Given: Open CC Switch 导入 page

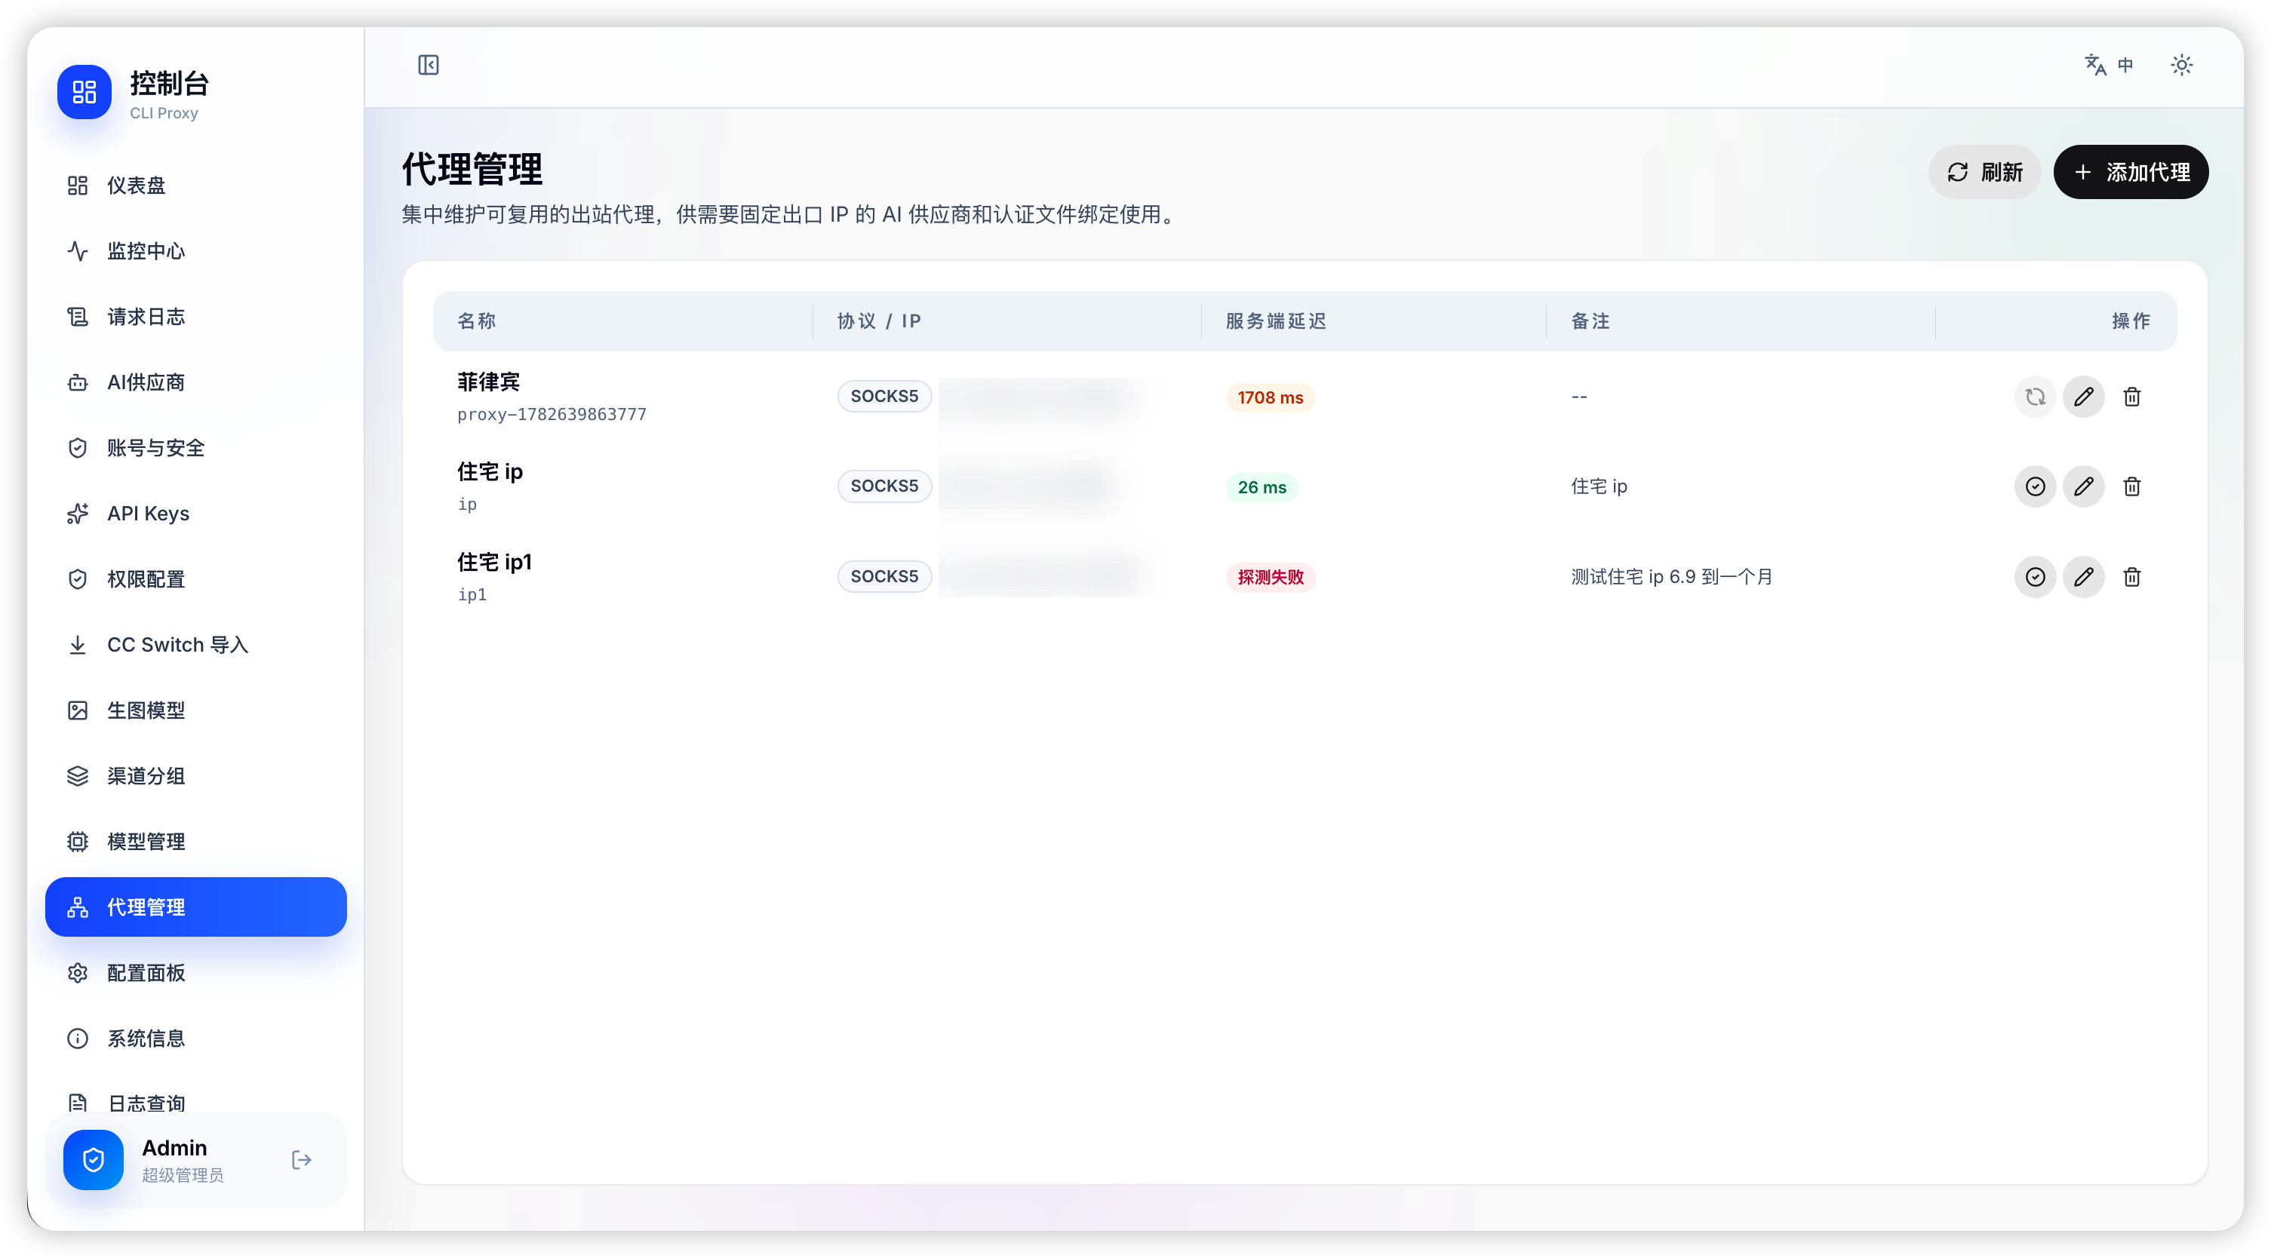Looking at the screenshot, I should [195, 646].
